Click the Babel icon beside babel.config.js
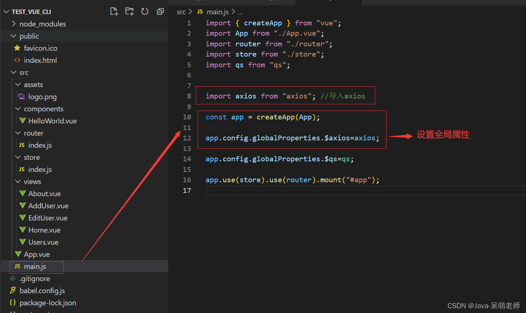The width and height of the screenshot is (526, 313). click(13, 290)
